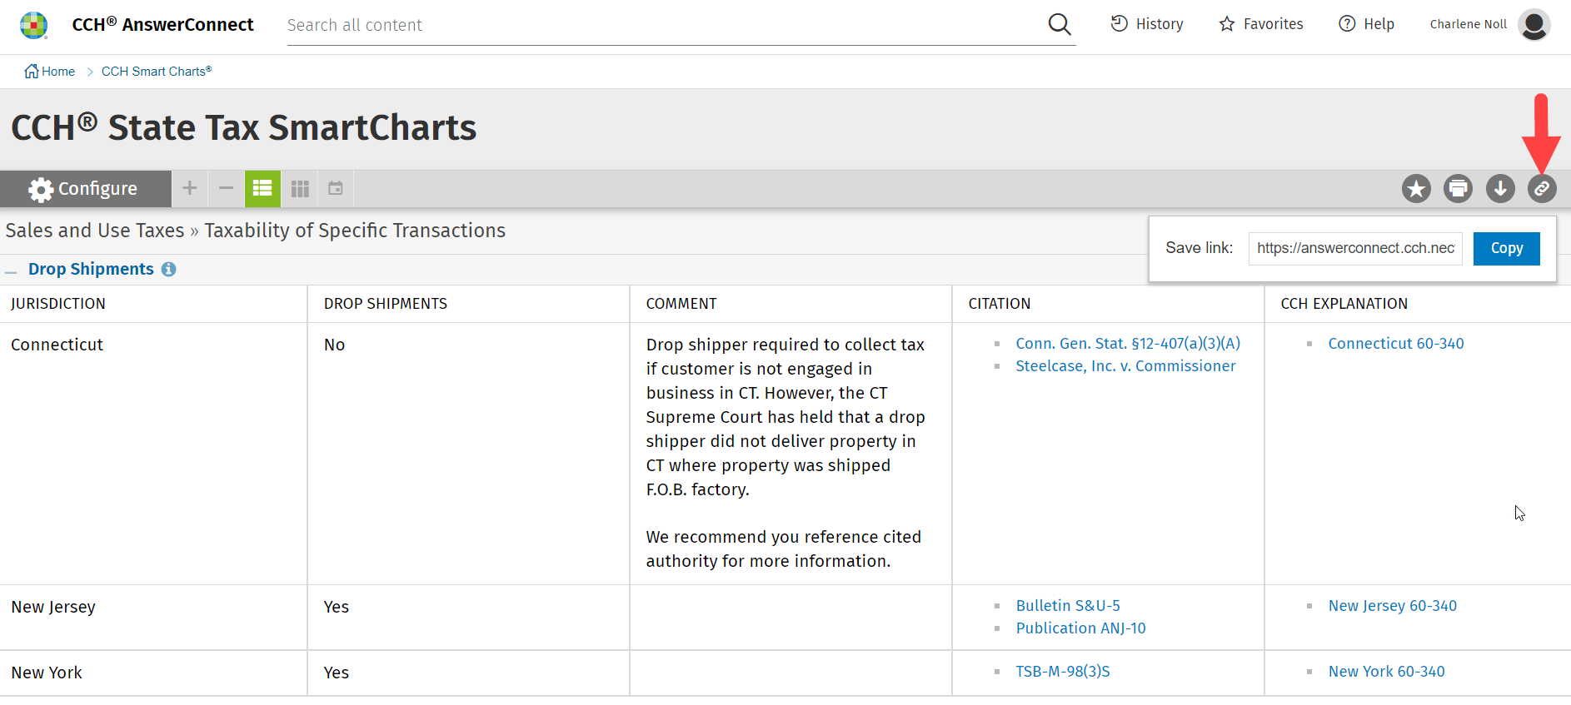Click the save link chain icon
1571x705 pixels.
click(1542, 189)
